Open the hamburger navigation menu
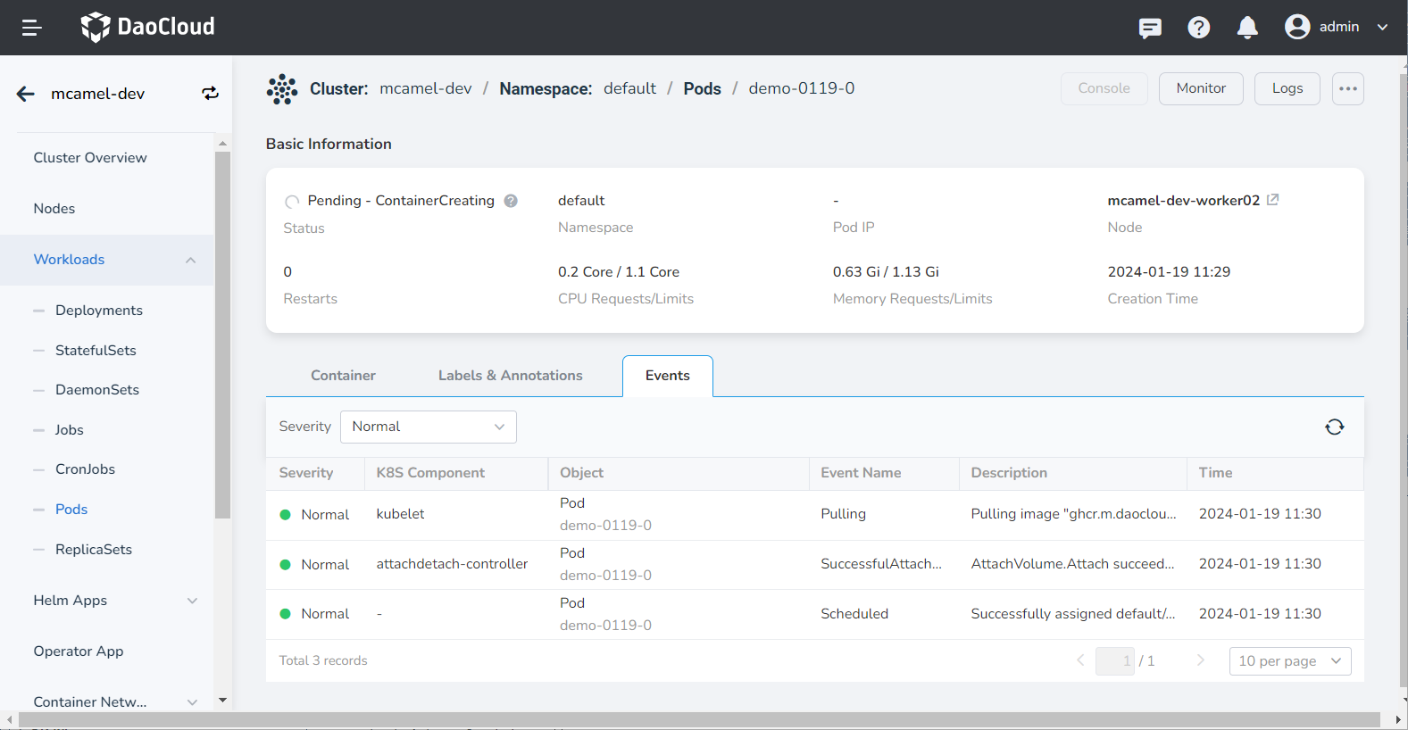Viewport: 1408px width, 730px height. point(32,28)
